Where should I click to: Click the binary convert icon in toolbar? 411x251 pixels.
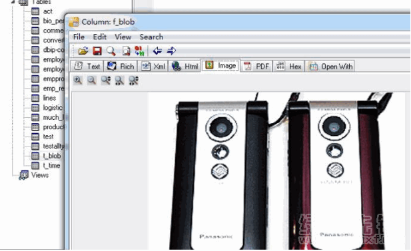pyautogui.click(x=139, y=51)
